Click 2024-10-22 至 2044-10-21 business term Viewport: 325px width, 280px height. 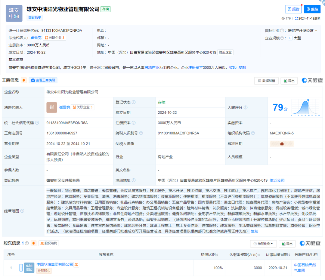pyautogui.click(x=68, y=144)
